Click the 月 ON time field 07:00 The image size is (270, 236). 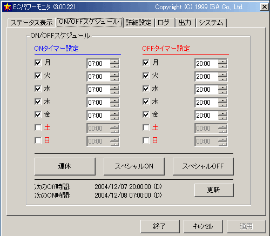(99, 64)
